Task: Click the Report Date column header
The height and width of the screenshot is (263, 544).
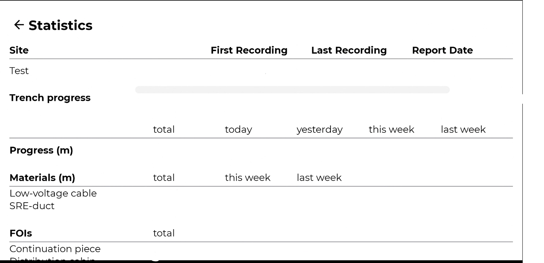Action: click(442, 50)
